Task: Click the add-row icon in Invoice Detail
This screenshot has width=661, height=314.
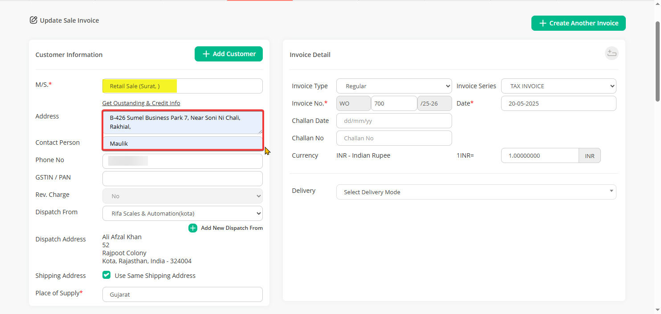Action: [612, 53]
